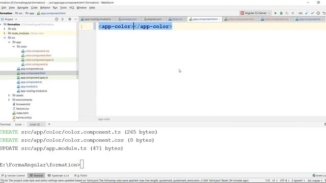Click the UTF-8 encoding in status bar
Viewport: 326px width, 183px height.
click(x=284, y=180)
